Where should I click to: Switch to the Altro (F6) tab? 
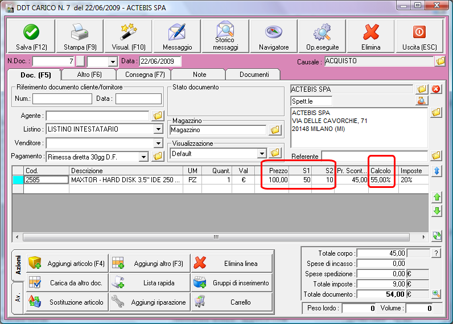coord(89,75)
